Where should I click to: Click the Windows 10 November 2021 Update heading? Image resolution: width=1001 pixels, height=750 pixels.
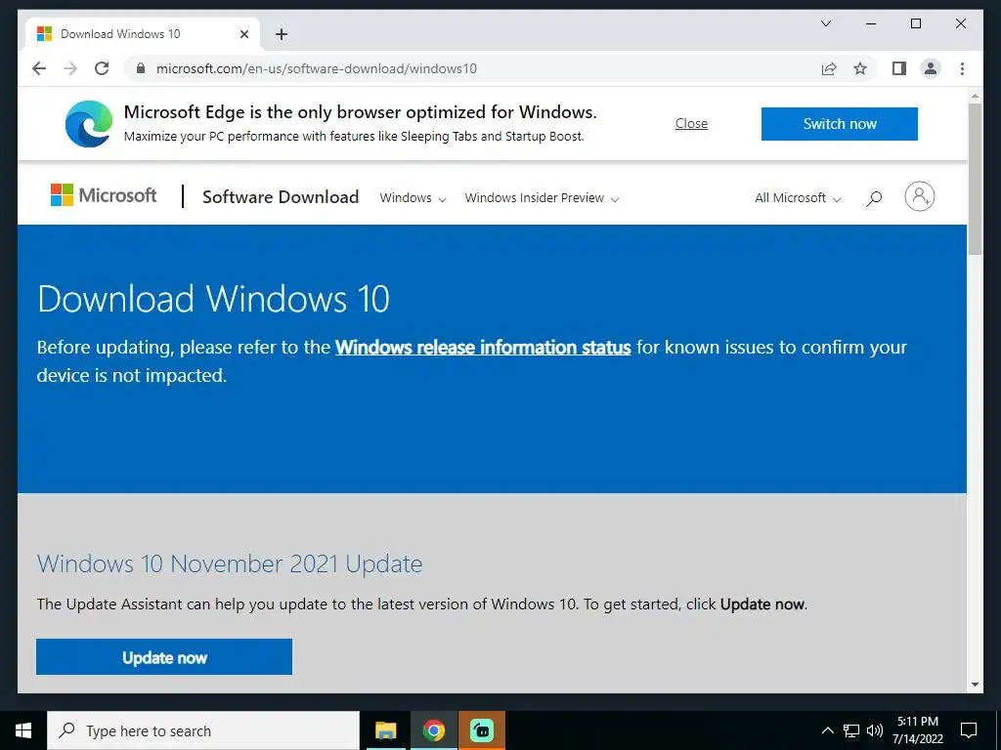[x=230, y=563]
